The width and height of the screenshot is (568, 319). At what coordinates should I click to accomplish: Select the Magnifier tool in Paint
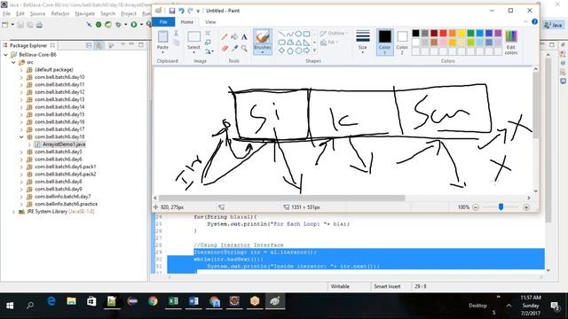pos(244,48)
